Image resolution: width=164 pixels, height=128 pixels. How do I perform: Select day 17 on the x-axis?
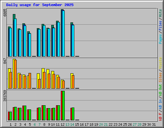[x=86, y=124]
